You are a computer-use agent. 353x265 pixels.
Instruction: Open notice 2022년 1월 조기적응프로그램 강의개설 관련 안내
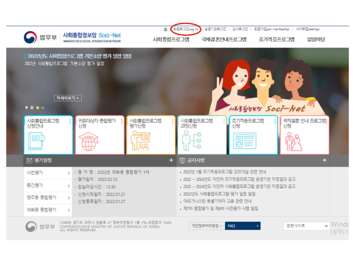coord(224,172)
